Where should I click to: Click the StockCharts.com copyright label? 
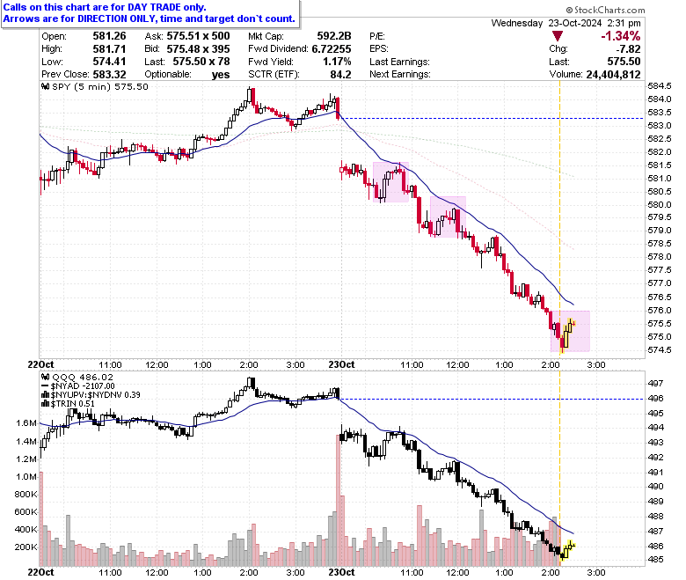click(x=605, y=10)
